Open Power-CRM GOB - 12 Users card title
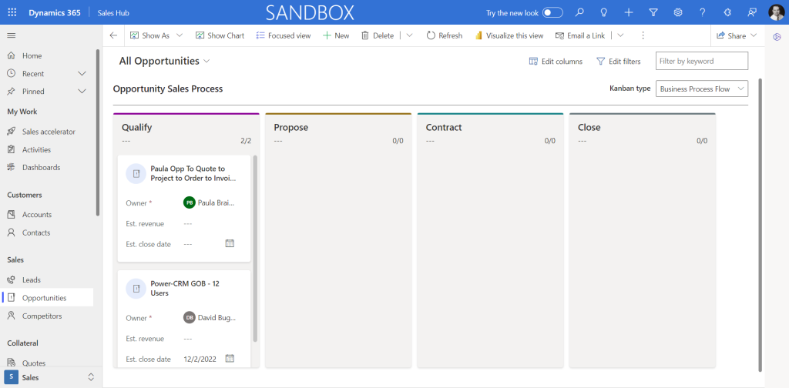 pos(185,289)
